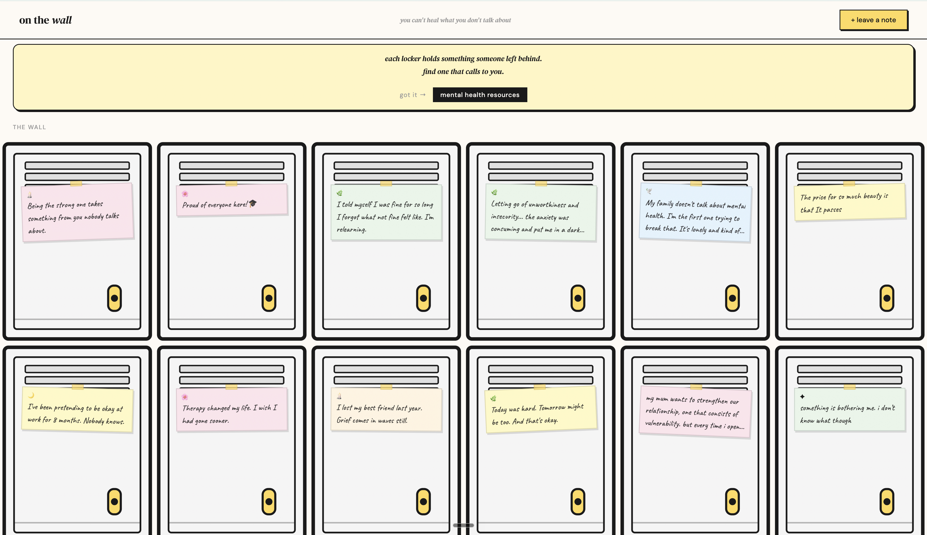Click handle of 'I told myself I was fine' locker

coord(423,298)
